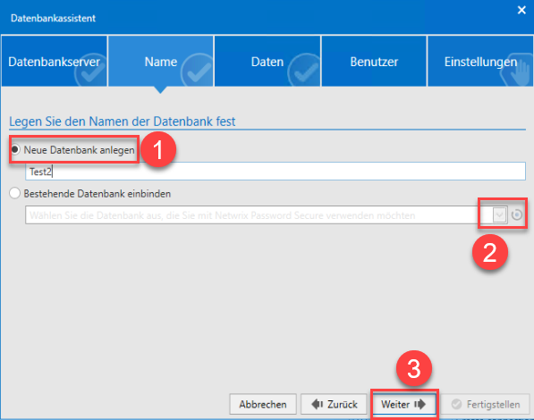Viewport: 534px width, 420px height.
Task: Click the checkmark icon on Name tab
Action: [197, 71]
